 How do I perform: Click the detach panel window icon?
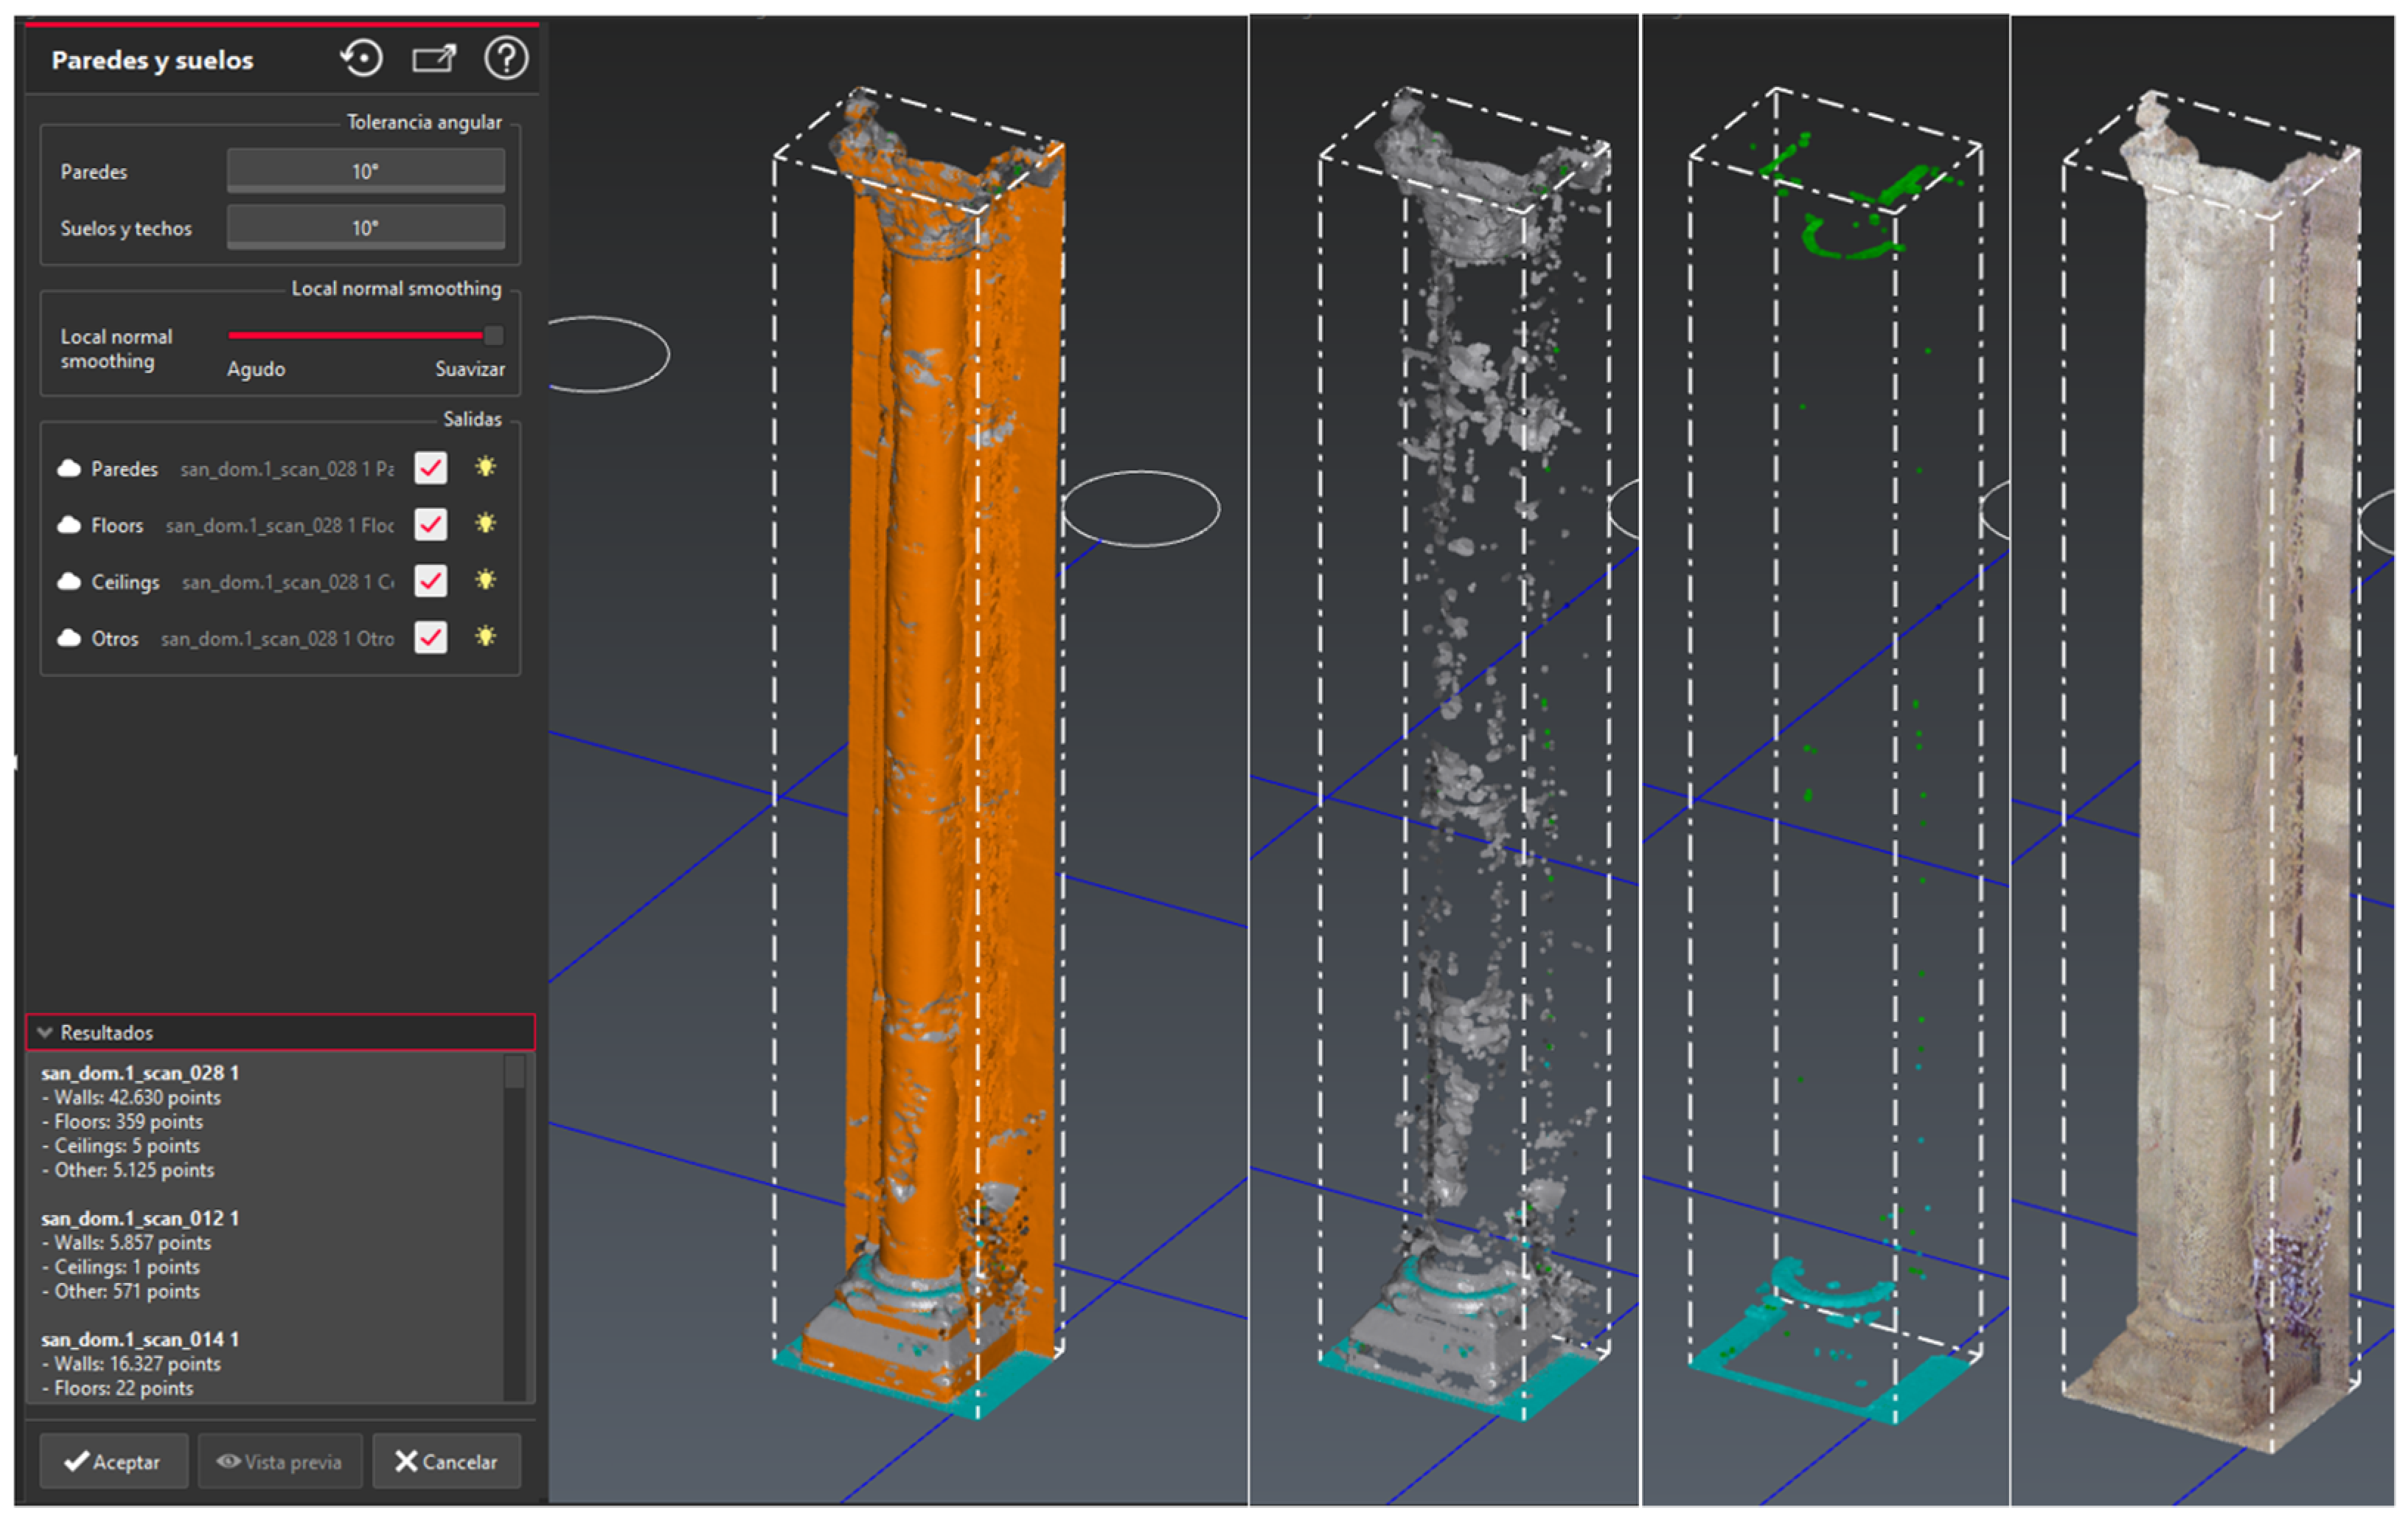tap(434, 59)
